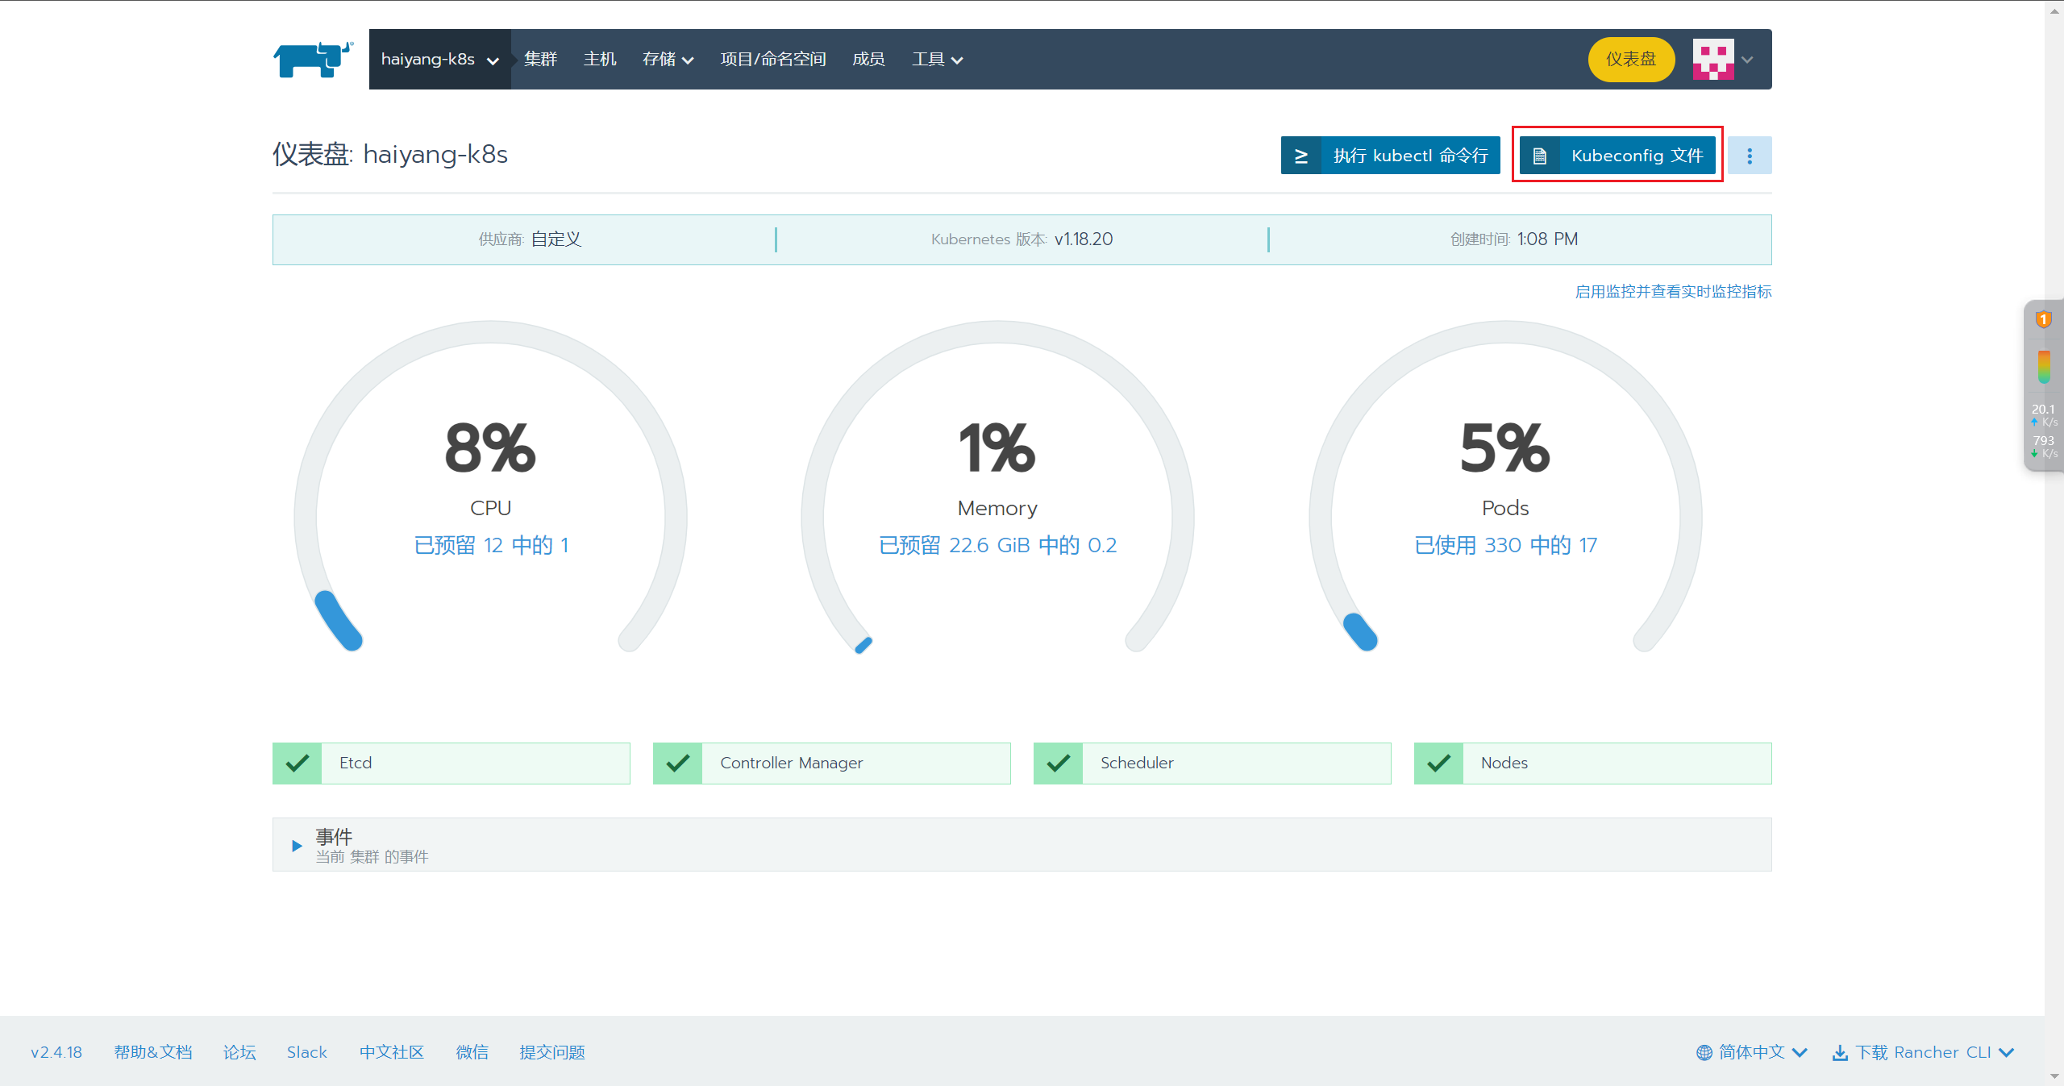Open the vertical three-dot more actions menu

(x=1750, y=156)
